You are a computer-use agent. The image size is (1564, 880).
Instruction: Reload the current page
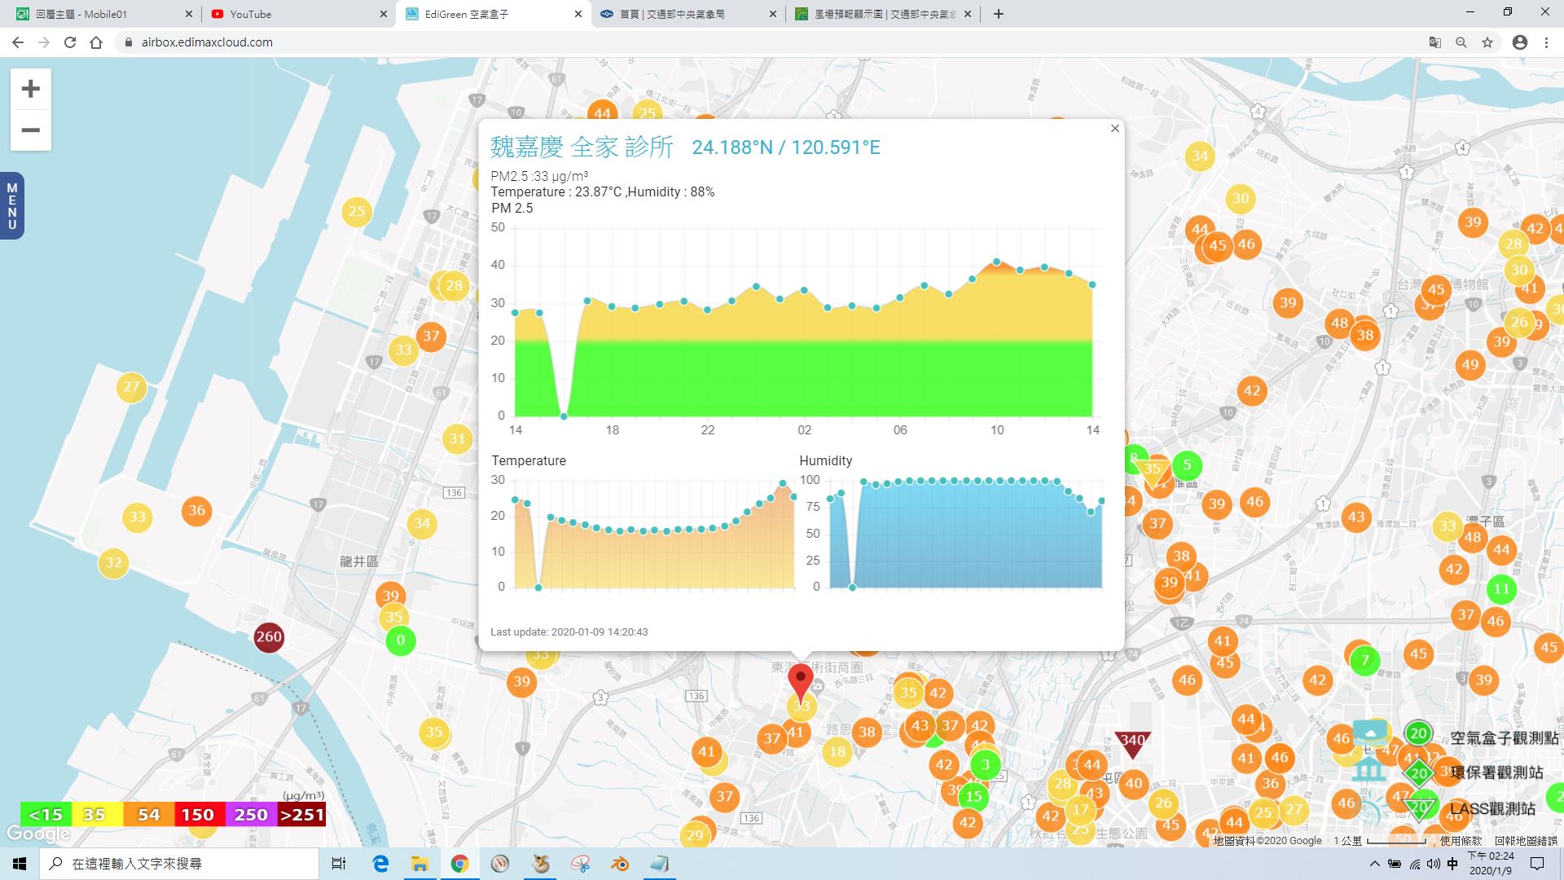click(x=70, y=42)
